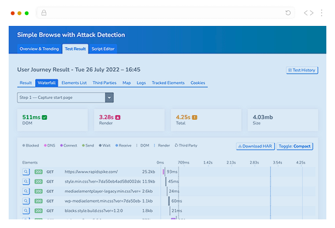Screen dimensions: 335x228
Task: Click magnifier icon for rapidspike.com request
Action: click(26, 172)
